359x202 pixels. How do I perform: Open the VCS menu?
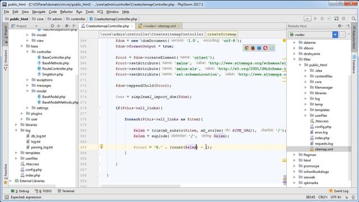[x=100, y=12]
